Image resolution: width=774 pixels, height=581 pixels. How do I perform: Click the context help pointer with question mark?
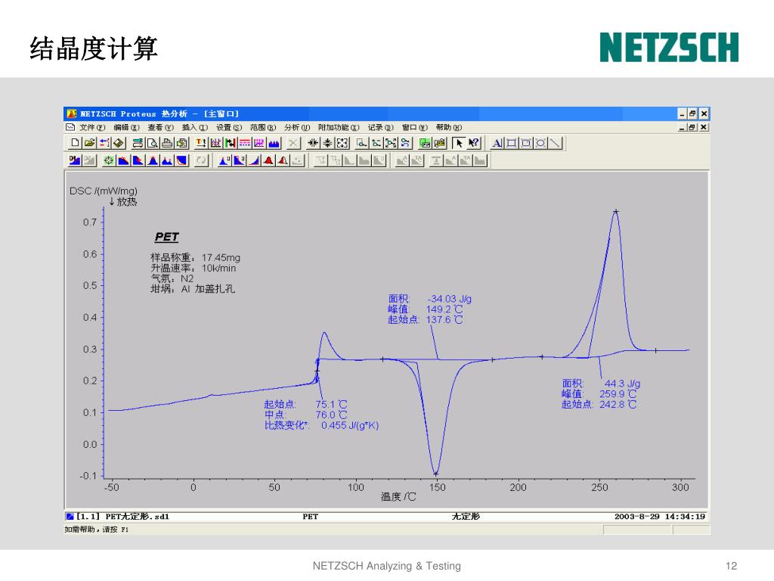pyautogui.click(x=474, y=143)
